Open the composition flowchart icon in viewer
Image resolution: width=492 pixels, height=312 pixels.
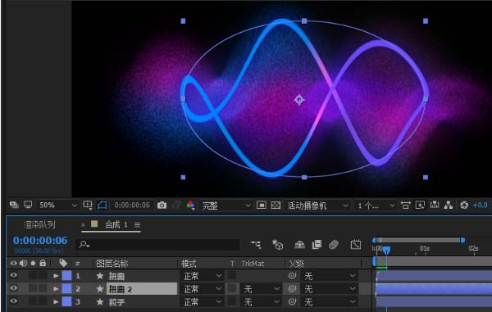(x=449, y=206)
